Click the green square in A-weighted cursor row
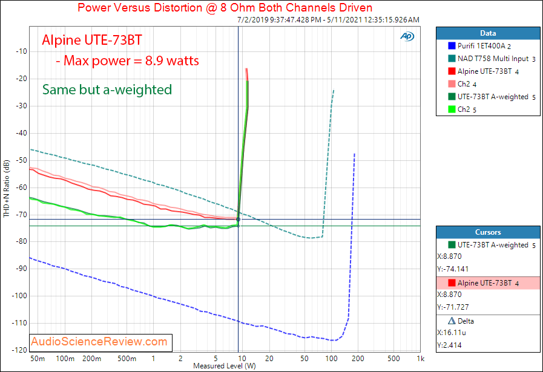 (452, 244)
